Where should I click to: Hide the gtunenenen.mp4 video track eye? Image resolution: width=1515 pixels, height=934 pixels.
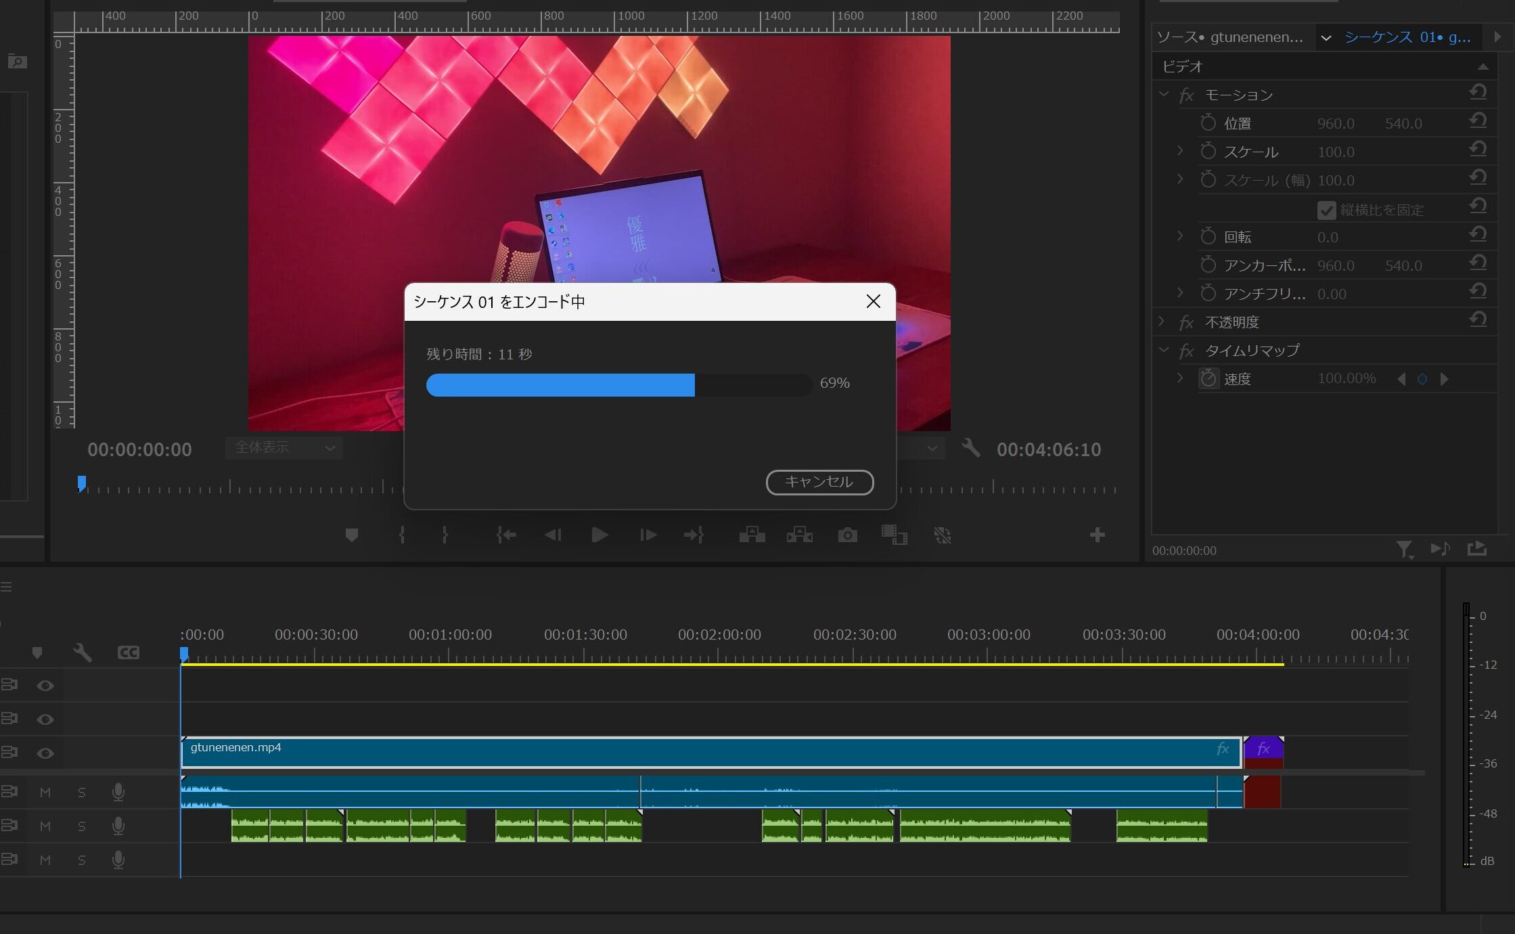(45, 753)
